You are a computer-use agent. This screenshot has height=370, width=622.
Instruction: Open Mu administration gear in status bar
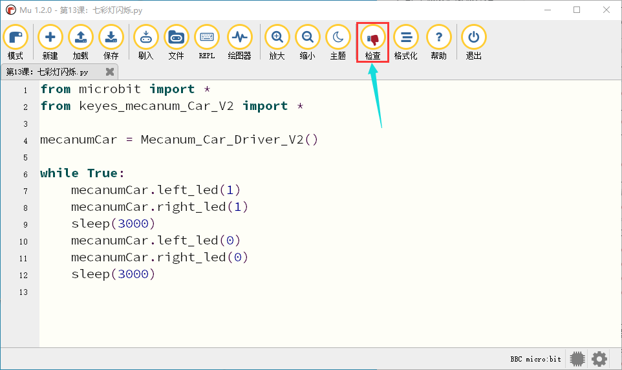pos(599,359)
